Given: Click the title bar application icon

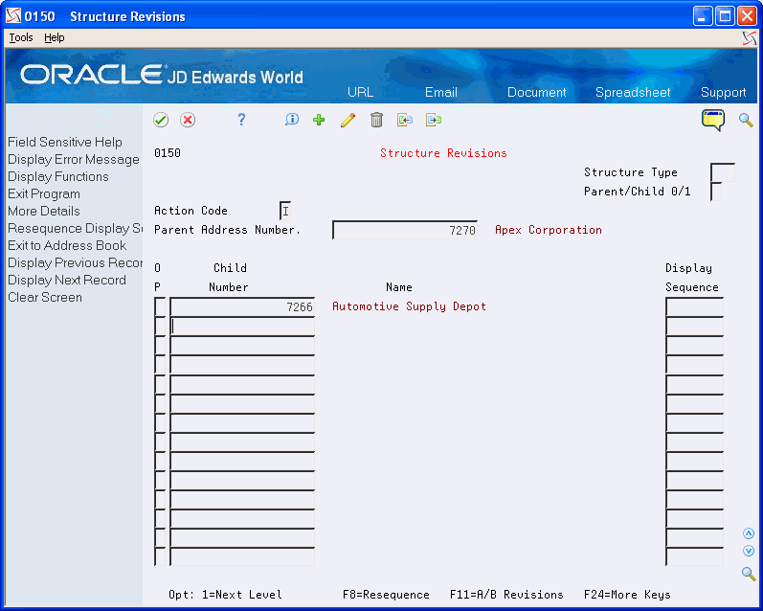Looking at the screenshot, I should coord(13,16).
